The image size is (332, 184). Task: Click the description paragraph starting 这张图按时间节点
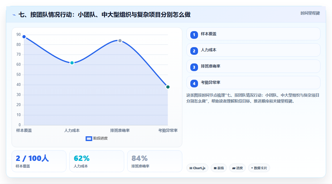click(x=253, y=98)
